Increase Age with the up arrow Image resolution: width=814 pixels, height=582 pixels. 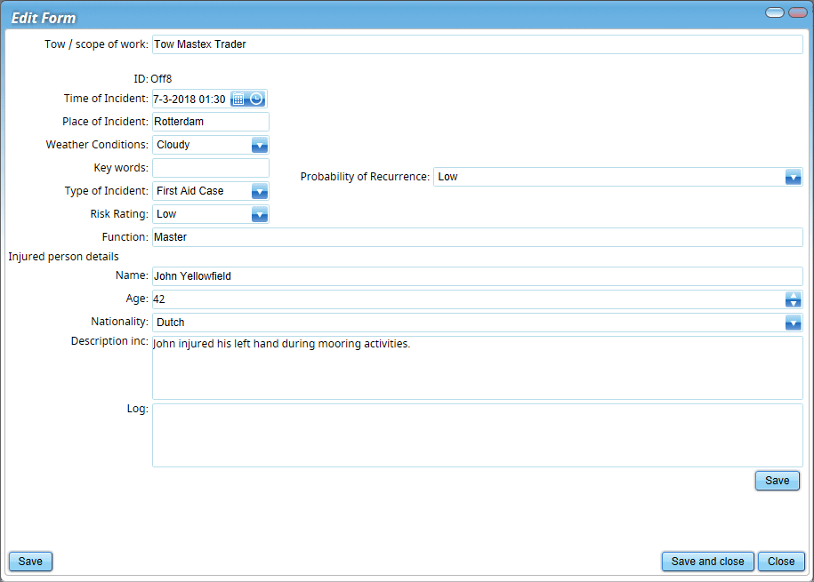794,295
